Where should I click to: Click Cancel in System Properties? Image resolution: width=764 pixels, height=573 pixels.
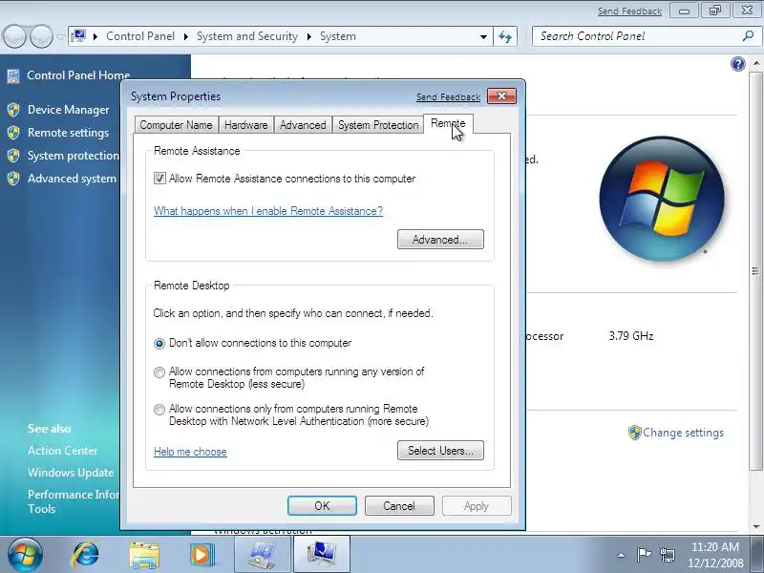pyautogui.click(x=399, y=506)
